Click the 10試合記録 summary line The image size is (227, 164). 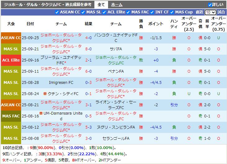[59, 148]
